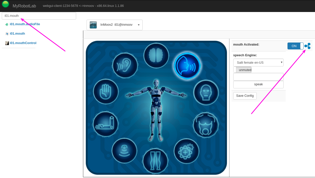Open the robot head icon
The height and width of the screenshot is (178, 315).
[x=206, y=92]
